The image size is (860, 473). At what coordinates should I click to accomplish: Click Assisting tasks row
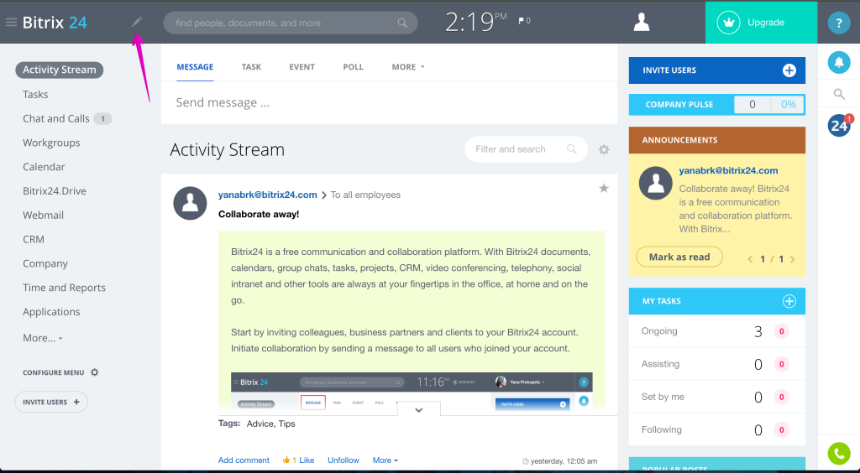point(717,364)
